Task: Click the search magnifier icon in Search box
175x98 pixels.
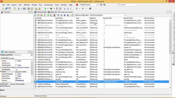Action: pyautogui.click(x=120, y=5)
